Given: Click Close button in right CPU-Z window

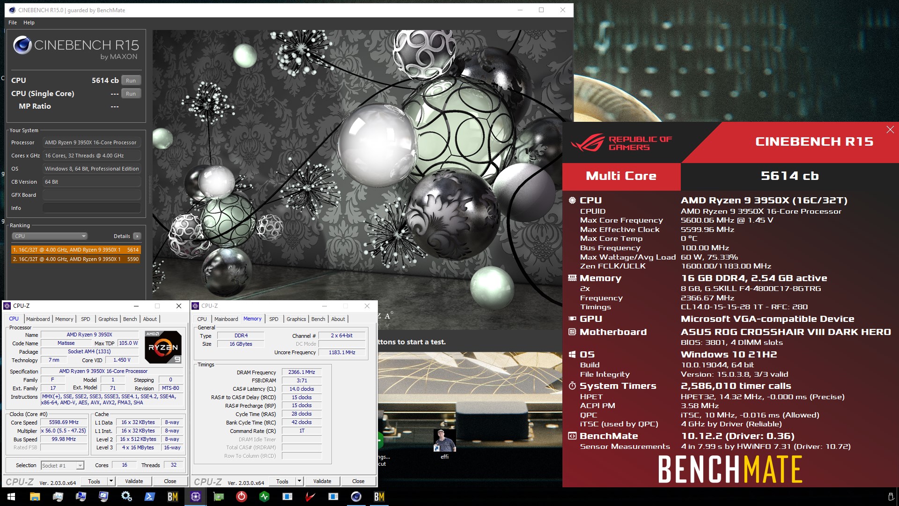Looking at the screenshot, I should click(x=358, y=481).
